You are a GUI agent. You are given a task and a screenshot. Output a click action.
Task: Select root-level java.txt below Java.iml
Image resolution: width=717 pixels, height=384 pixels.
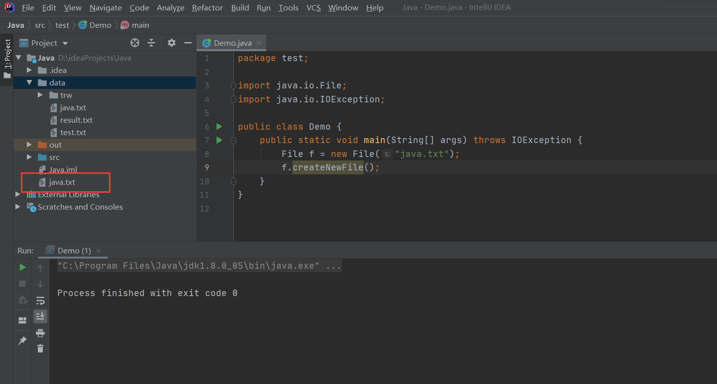62,182
